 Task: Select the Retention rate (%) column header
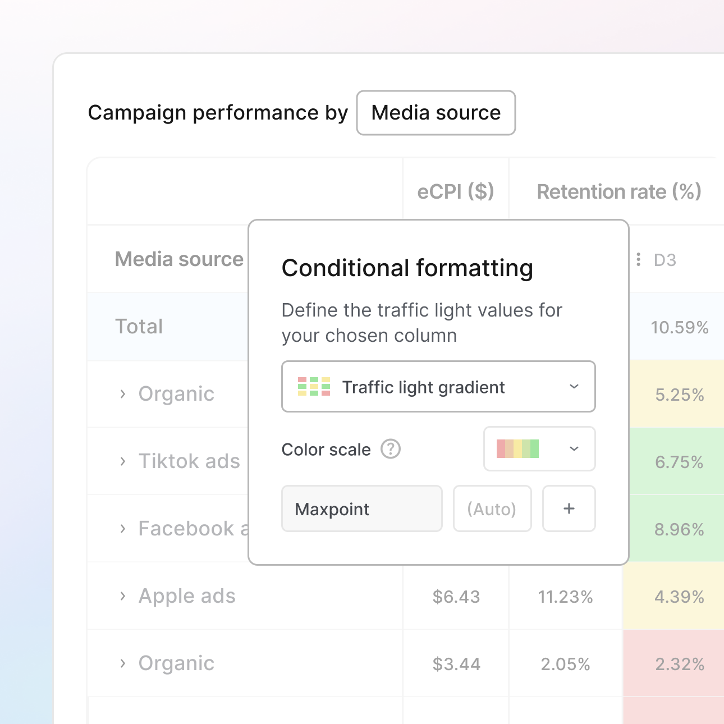point(618,192)
